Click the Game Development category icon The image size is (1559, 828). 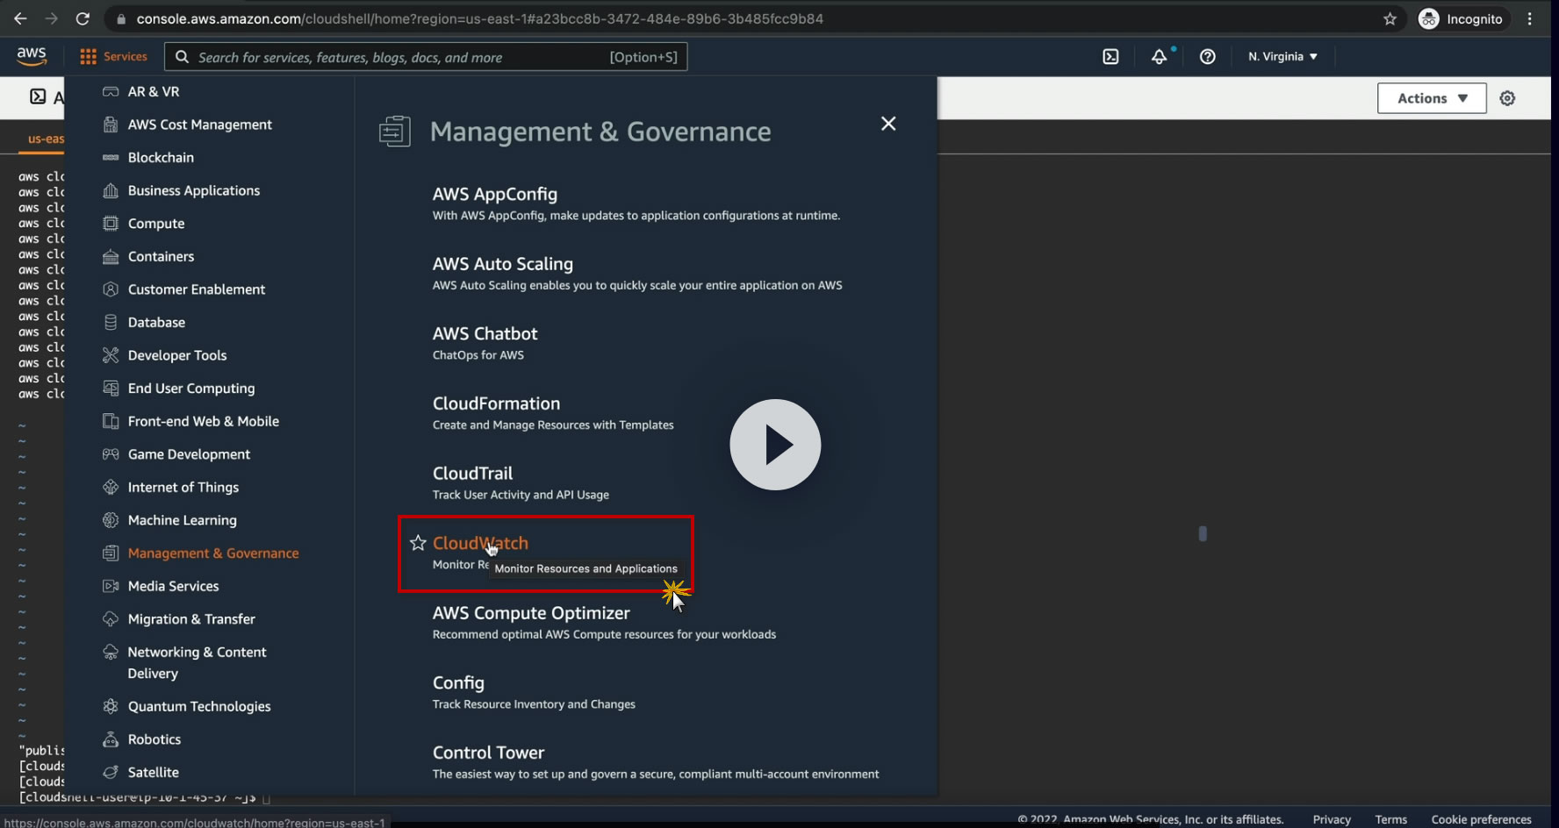pyautogui.click(x=111, y=454)
